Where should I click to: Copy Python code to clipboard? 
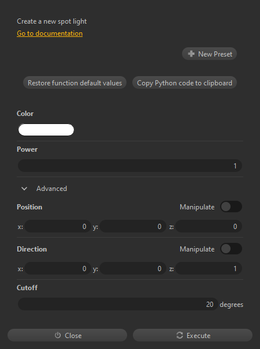click(x=184, y=83)
